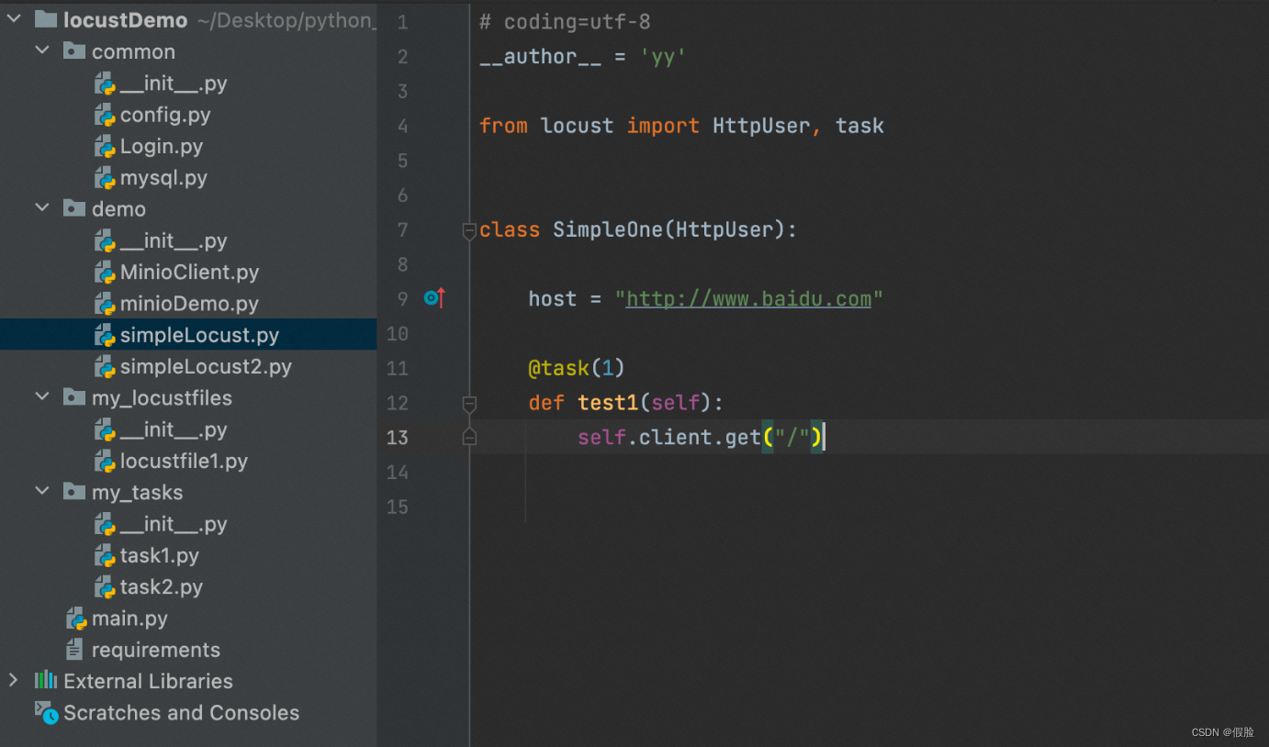Click the Python icon of Login.py
This screenshot has width=1269, height=747.
point(105,146)
